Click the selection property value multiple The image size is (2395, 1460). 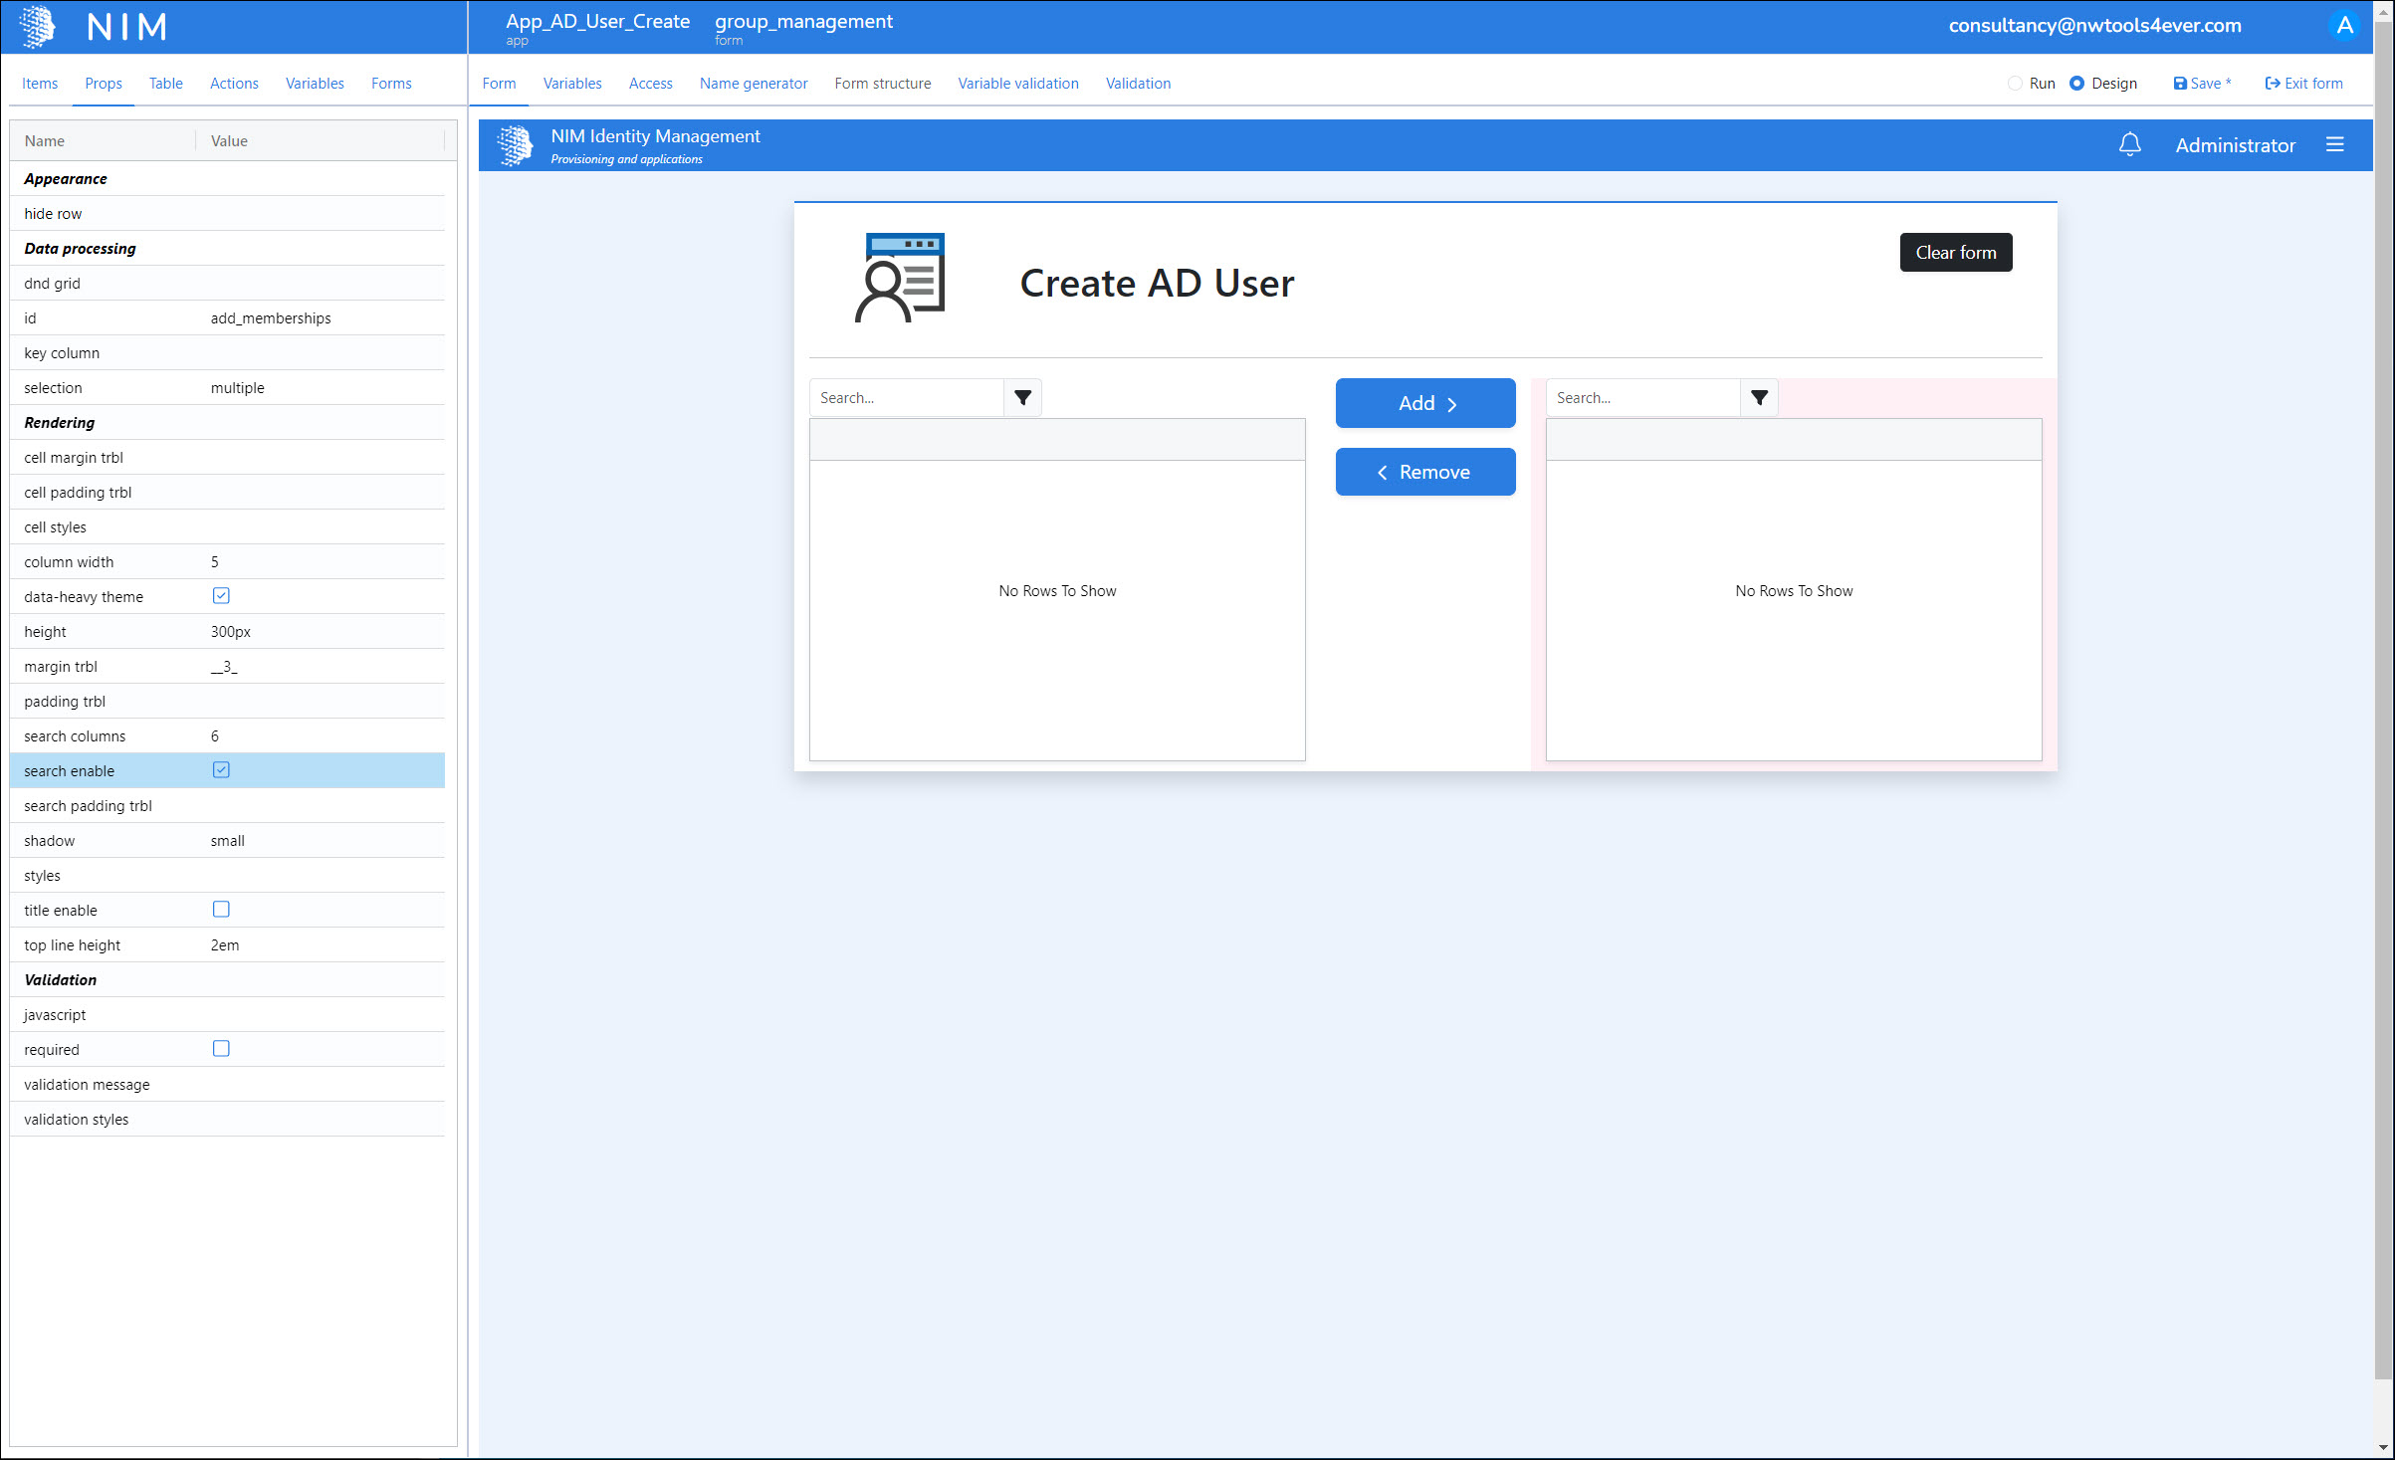237,388
